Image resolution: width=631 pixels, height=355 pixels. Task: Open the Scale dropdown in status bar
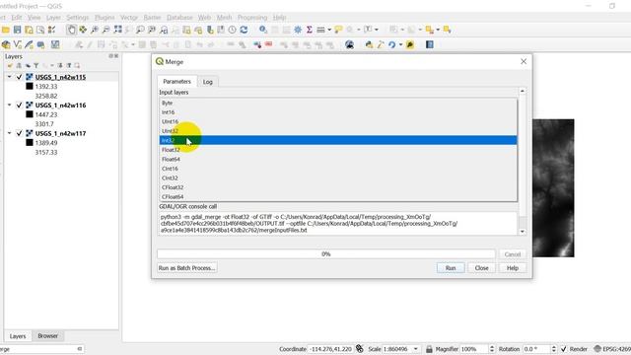tap(416, 349)
